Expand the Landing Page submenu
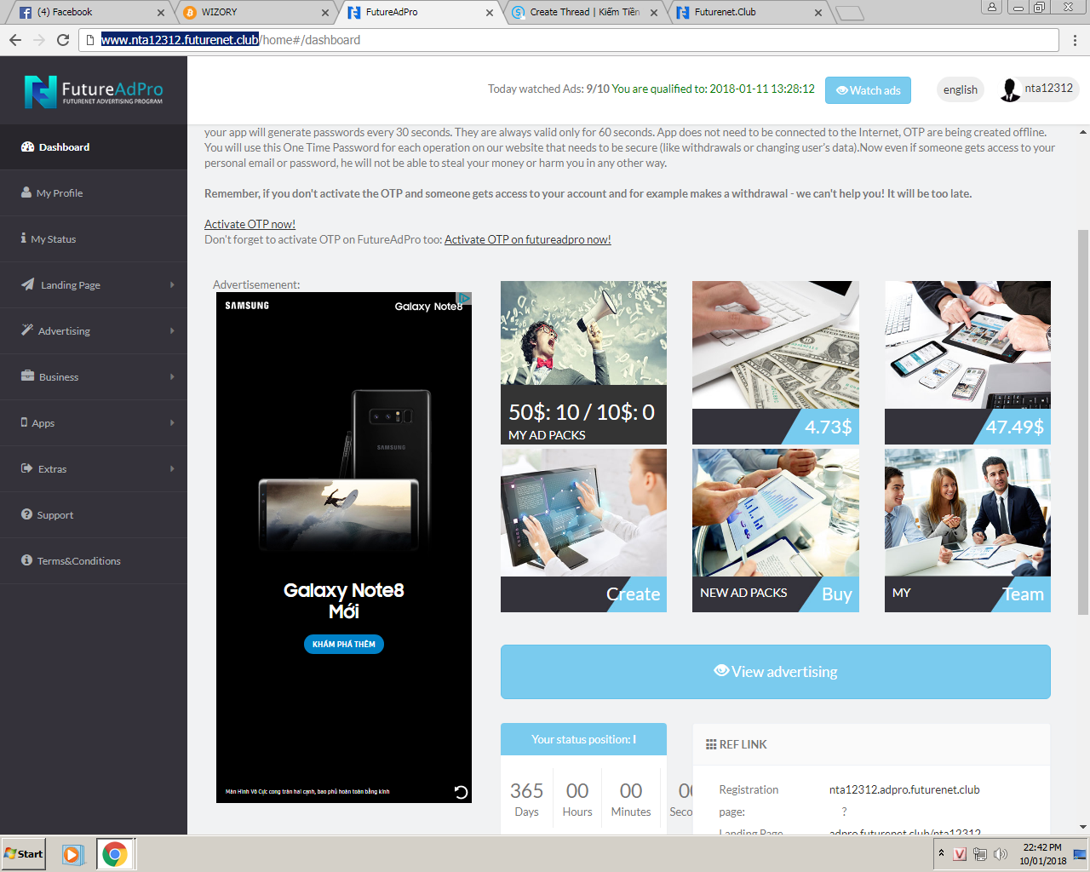 pyautogui.click(x=94, y=285)
